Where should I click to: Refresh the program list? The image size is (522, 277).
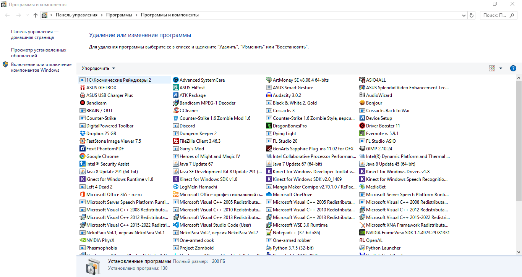[472, 15]
